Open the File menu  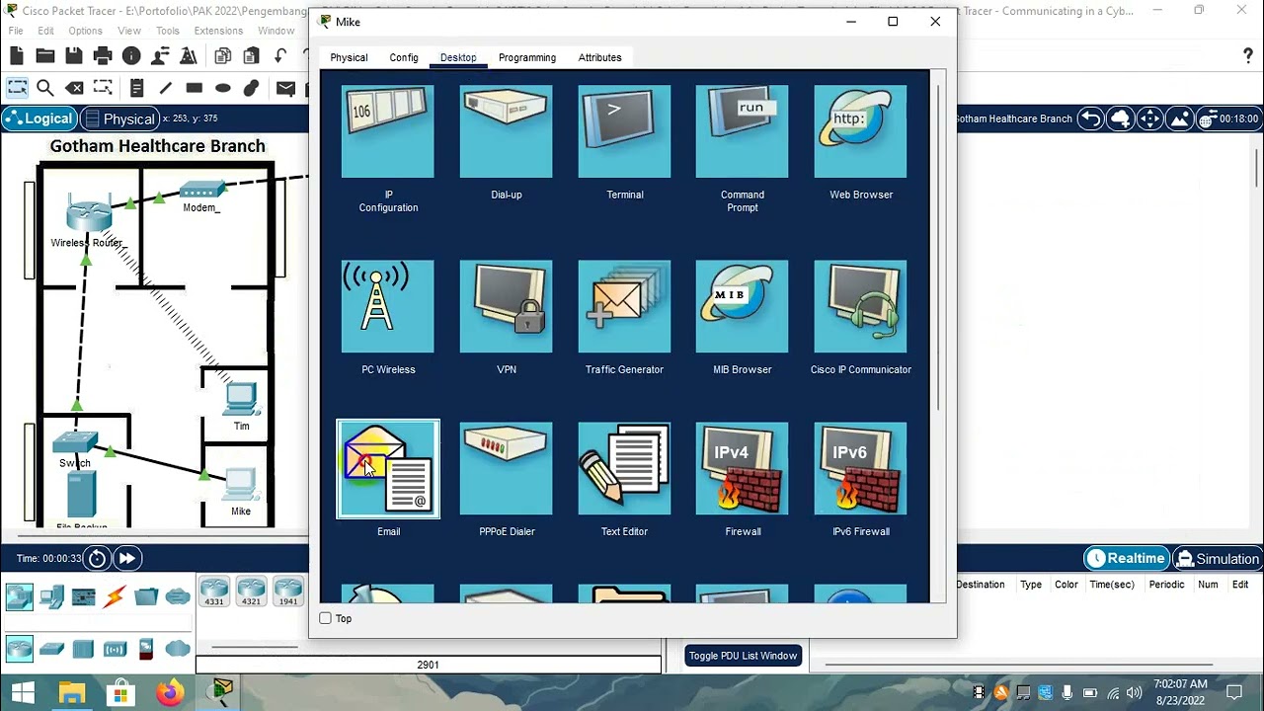pyautogui.click(x=16, y=31)
